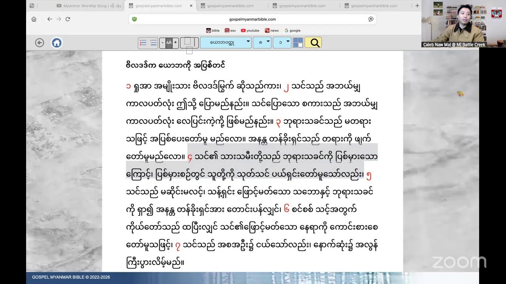Go to the Bible home page icon

[57, 43]
